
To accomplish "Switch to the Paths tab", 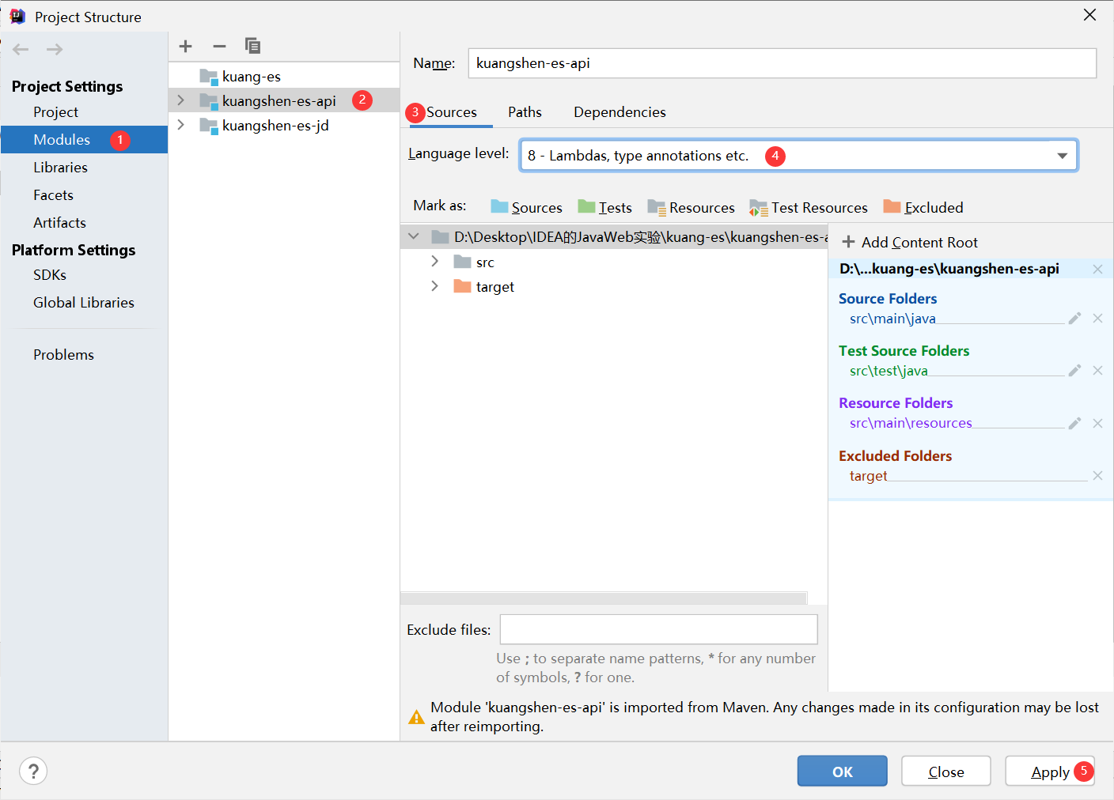I will point(525,112).
